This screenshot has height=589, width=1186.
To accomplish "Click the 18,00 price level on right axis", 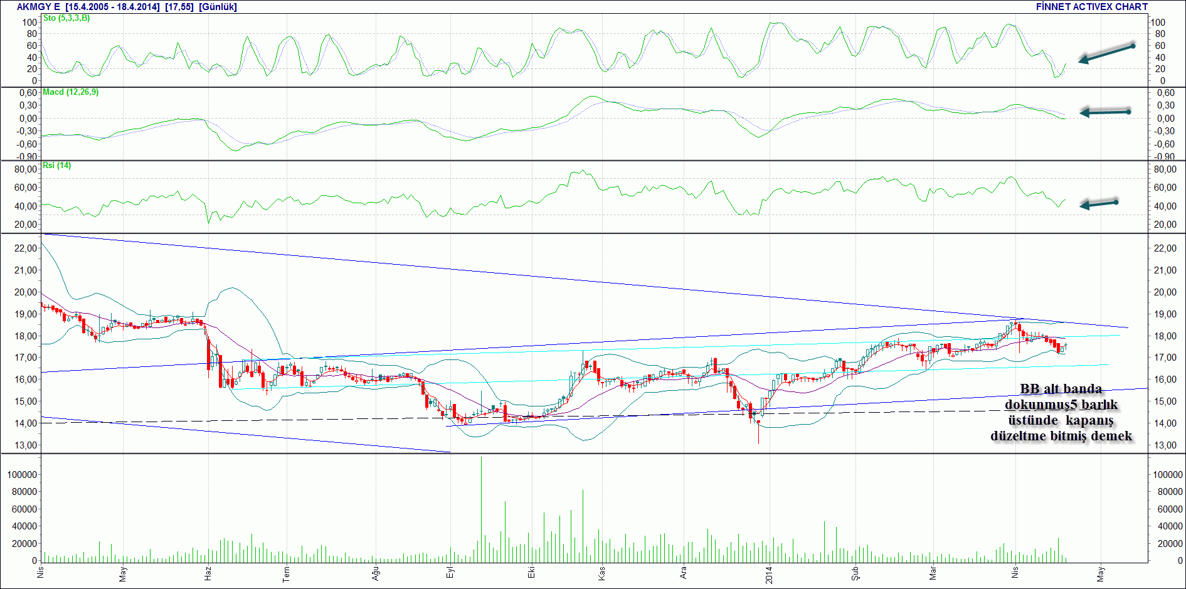I will pos(1165,336).
